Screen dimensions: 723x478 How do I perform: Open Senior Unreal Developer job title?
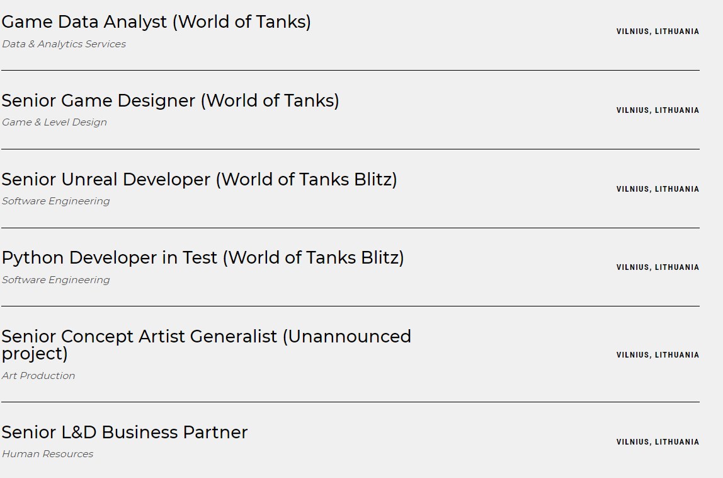199,180
